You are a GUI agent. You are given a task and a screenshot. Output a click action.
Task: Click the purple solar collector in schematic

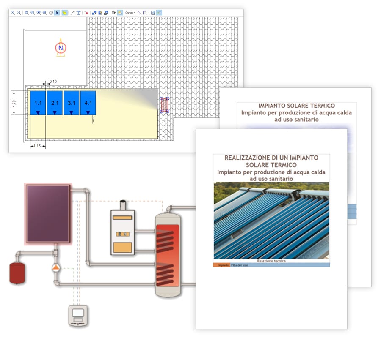[x=48, y=214]
